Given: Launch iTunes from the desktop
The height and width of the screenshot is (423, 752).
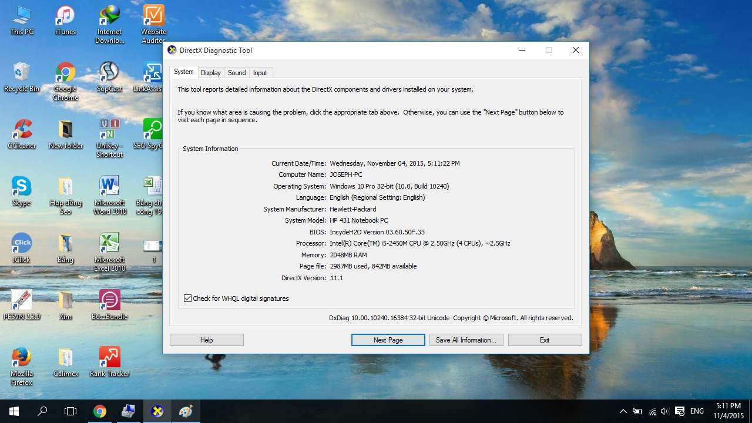Looking at the screenshot, I should click(x=65, y=21).
